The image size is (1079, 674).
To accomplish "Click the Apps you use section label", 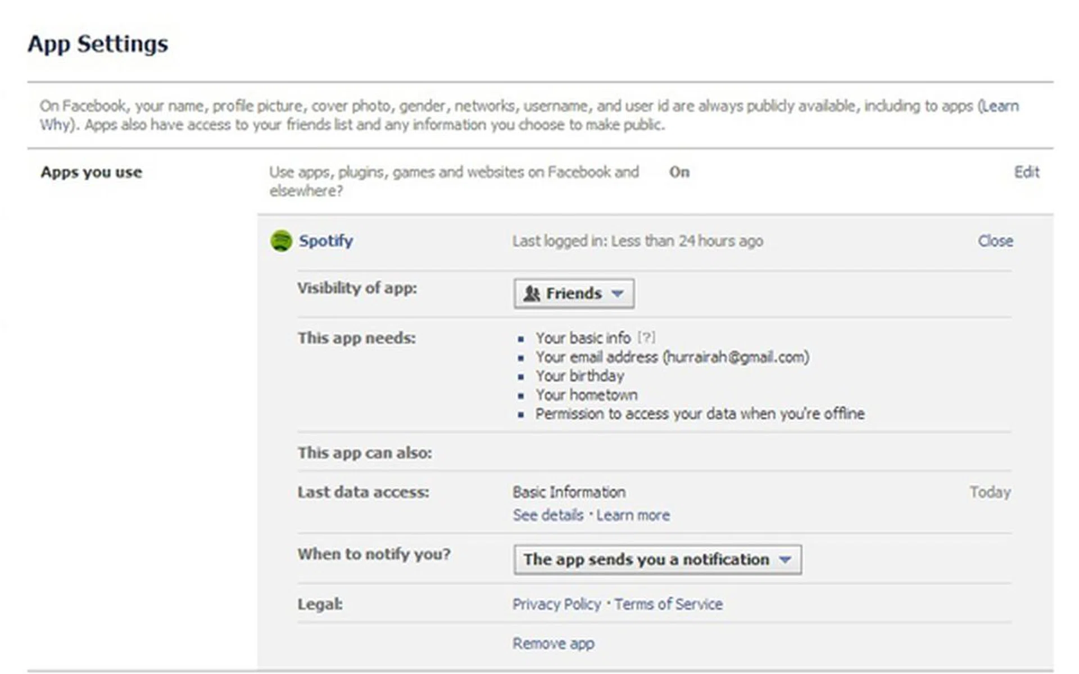I will [x=90, y=172].
